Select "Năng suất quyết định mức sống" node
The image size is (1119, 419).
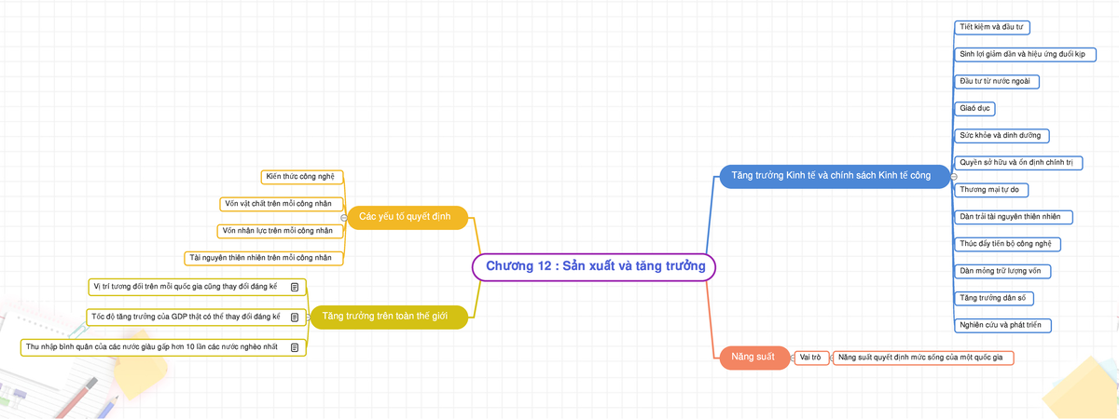click(922, 357)
